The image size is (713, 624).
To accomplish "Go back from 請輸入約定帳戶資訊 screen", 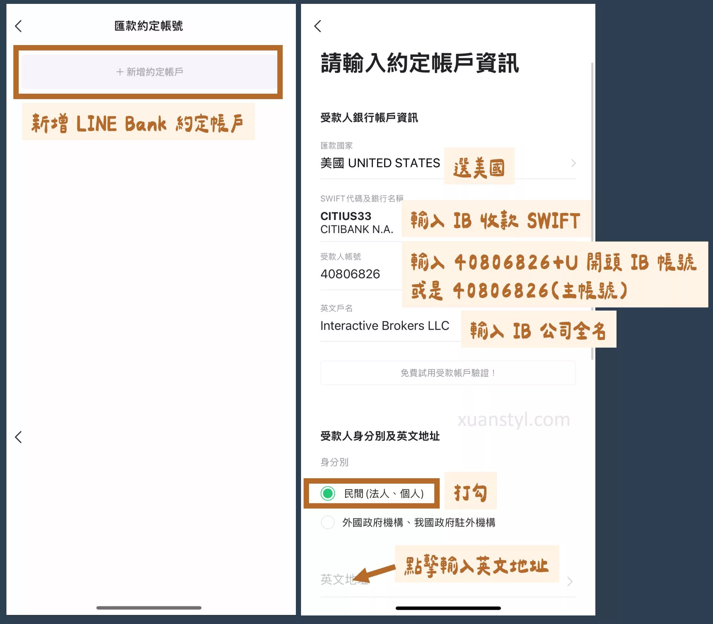I will (318, 26).
